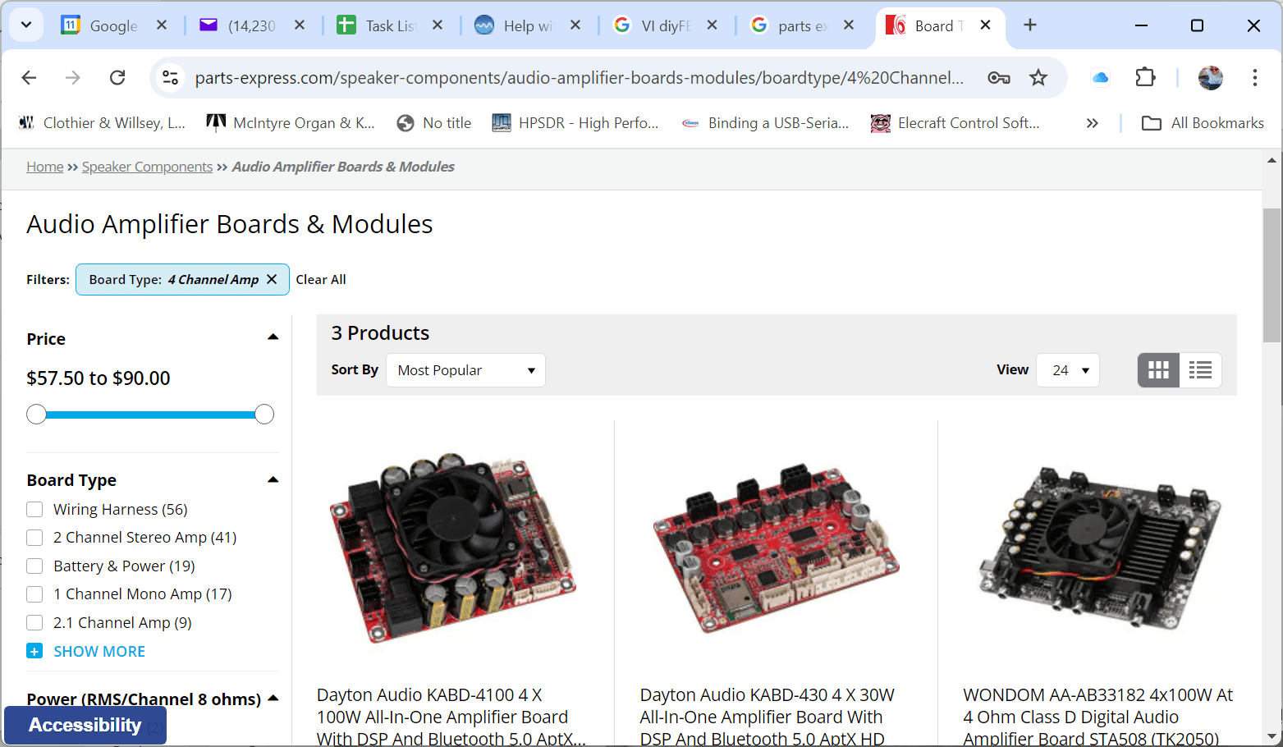This screenshot has width=1283, height=747.
Task: Check the Wiring Harness (56) filter
Action: pyautogui.click(x=34, y=509)
